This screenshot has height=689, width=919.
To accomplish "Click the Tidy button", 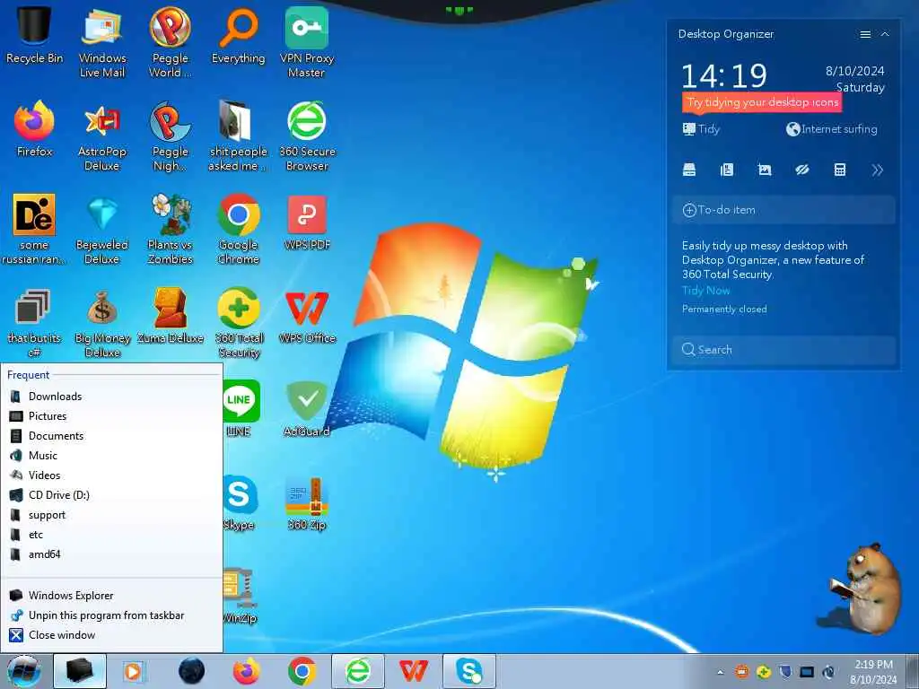I will pyautogui.click(x=701, y=129).
